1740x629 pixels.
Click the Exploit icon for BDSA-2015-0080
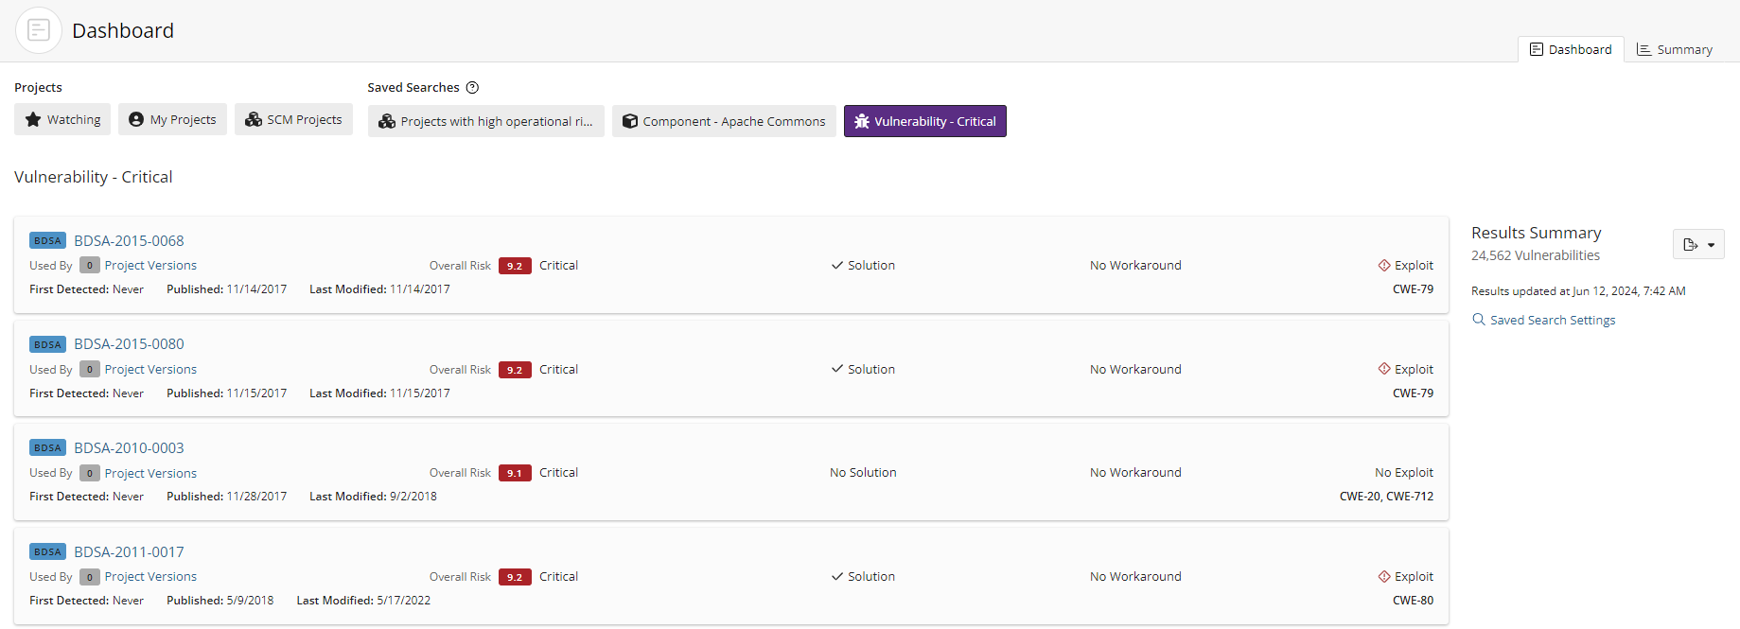click(1384, 370)
